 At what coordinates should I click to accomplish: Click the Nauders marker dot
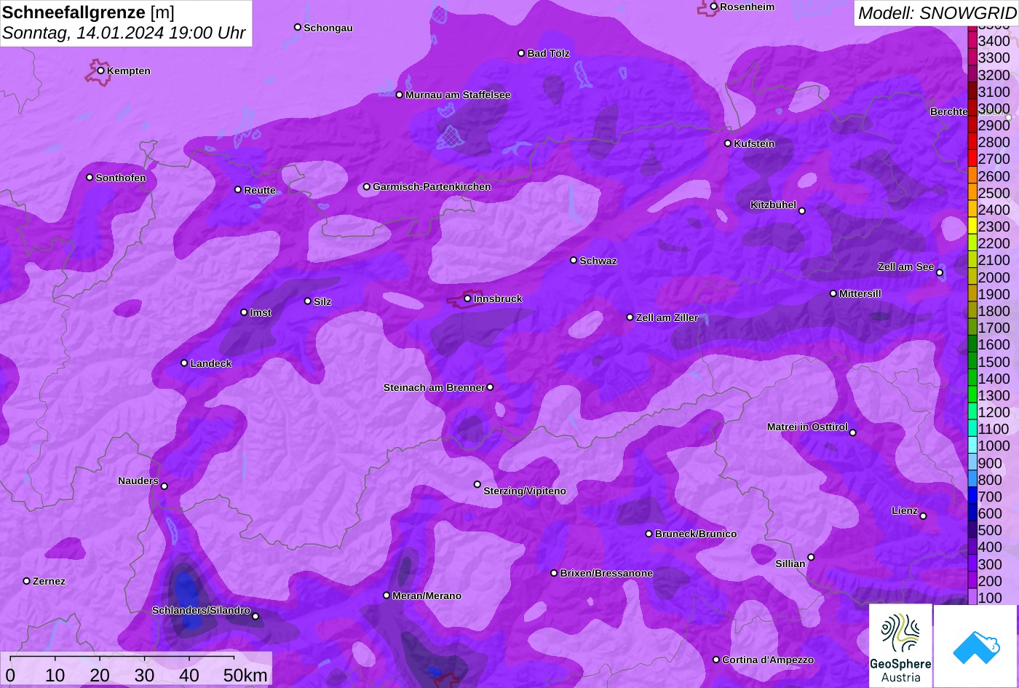pos(164,486)
